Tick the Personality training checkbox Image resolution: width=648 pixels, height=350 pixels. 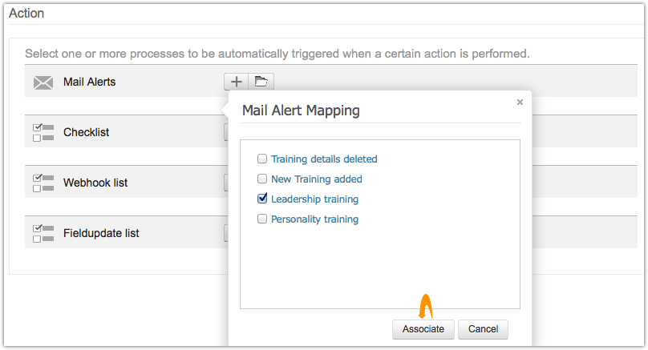coord(261,219)
